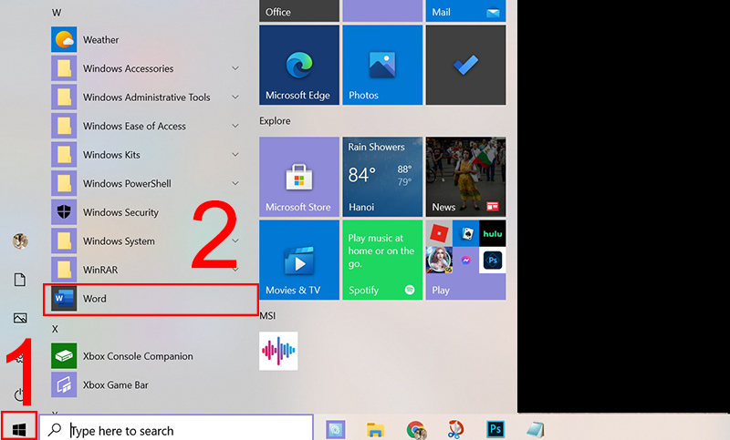Open the Mail tile
This screenshot has height=440, width=730.
click(465, 11)
